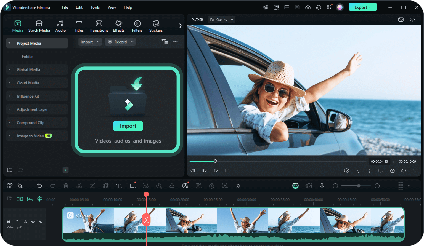Click the large green Import button
The height and width of the screenshot is (246, 424).
coord(128,126)
